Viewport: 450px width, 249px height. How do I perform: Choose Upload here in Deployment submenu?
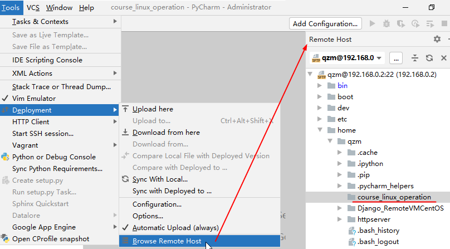[x=199, y=109]
